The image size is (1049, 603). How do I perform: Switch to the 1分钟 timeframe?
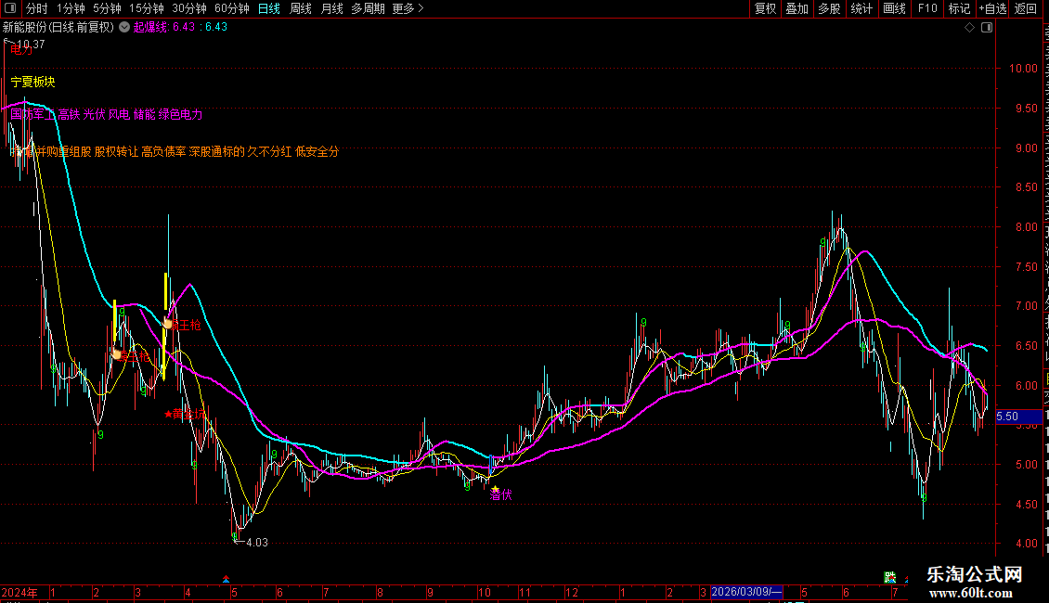click(71, 8)
